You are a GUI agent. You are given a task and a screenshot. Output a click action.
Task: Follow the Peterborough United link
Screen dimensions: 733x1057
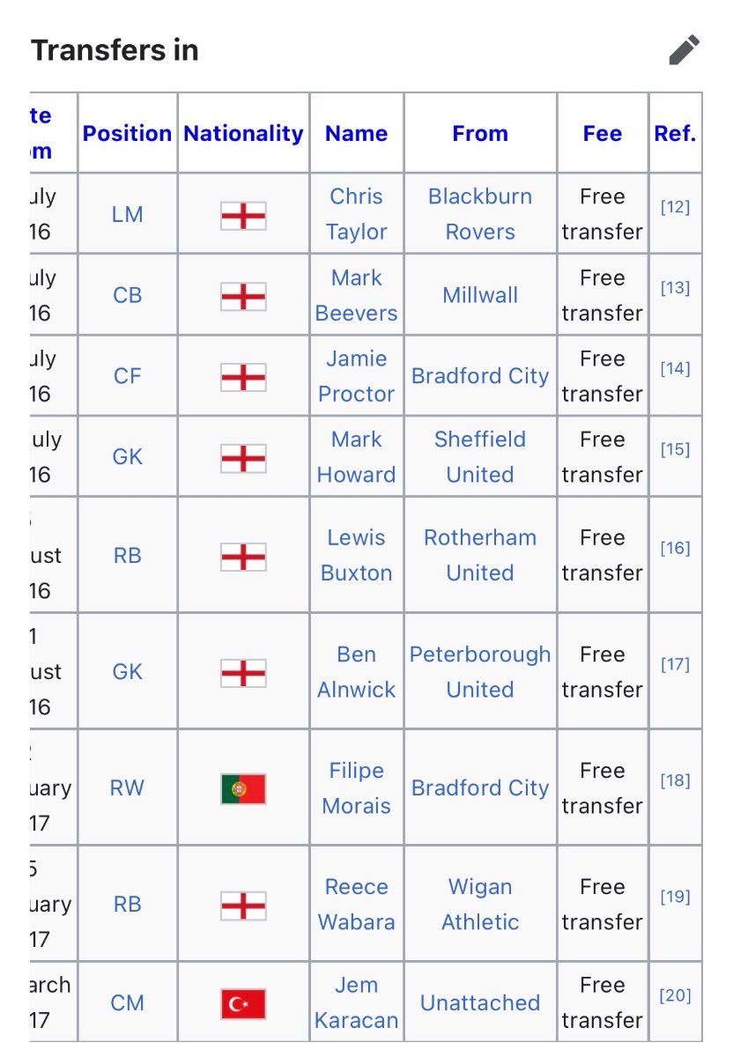click(480, 672)
